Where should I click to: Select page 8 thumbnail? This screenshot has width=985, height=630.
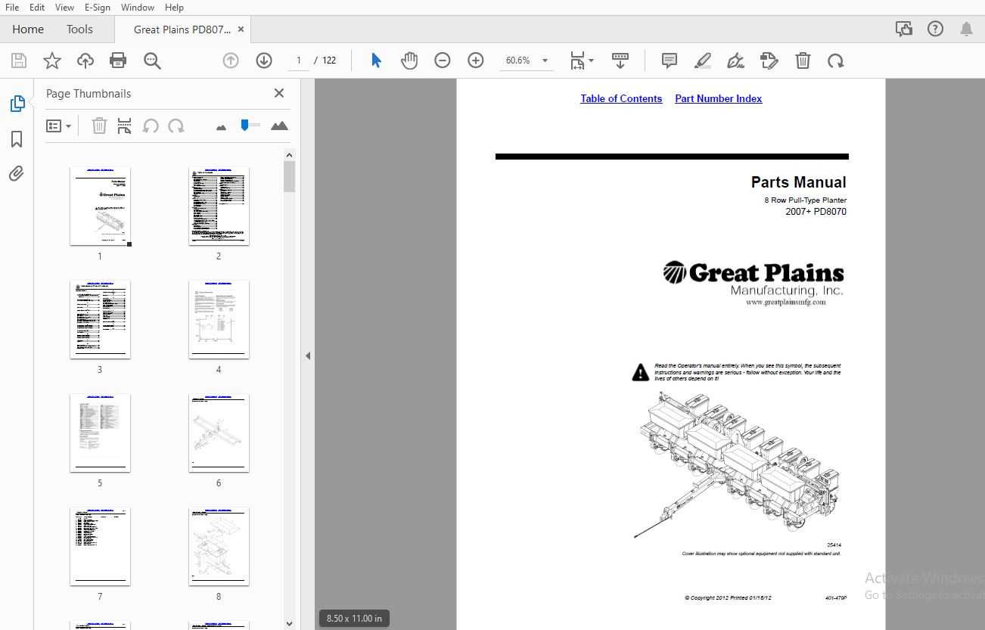point(219,547)
